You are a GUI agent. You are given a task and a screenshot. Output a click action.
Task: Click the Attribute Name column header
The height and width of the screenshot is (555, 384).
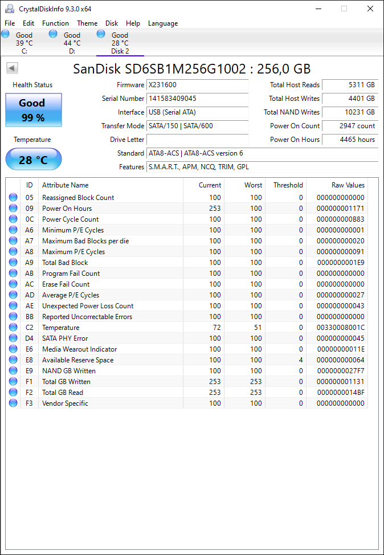(111, 185)
